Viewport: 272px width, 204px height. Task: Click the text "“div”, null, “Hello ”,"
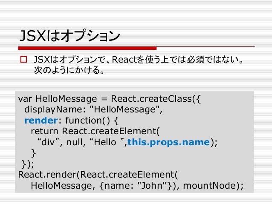(x=82, y=142)
